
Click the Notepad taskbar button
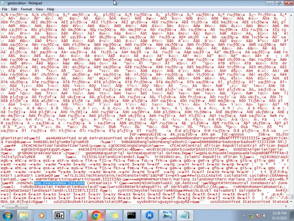[x=185, y=215]
